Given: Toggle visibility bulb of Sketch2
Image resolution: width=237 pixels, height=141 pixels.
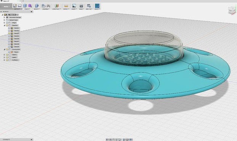Looking at the screenshot, I should tap(9, 31).
